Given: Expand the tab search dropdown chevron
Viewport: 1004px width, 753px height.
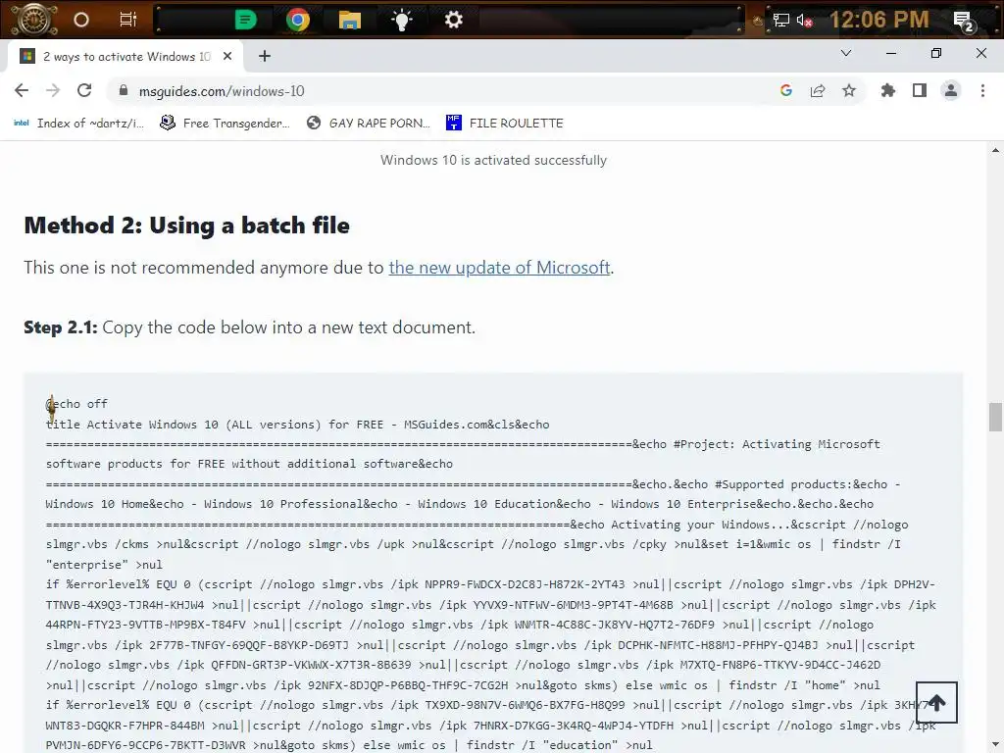Looking at the screenshot, I should [x=846, y=53].
